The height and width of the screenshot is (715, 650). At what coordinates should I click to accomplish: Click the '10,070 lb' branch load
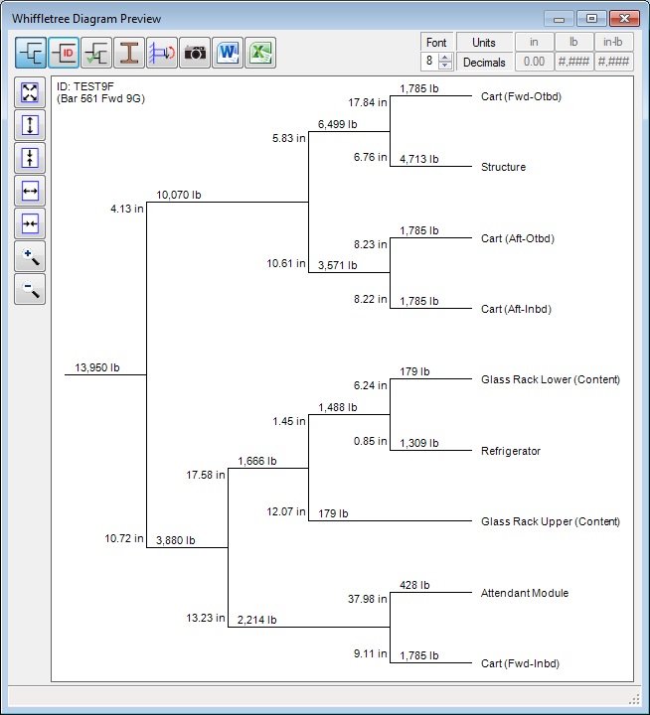tap(179, 195)
